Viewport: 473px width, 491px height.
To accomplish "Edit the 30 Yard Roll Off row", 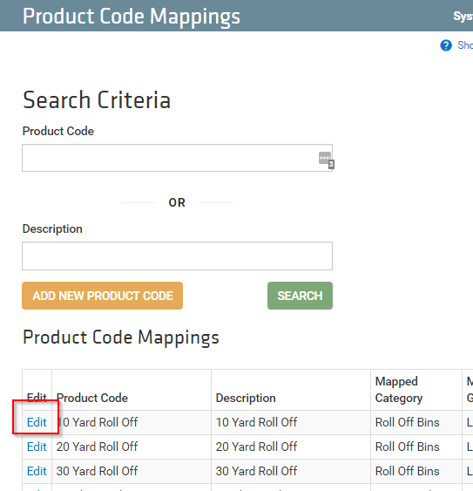I will [x=37, y=471].
